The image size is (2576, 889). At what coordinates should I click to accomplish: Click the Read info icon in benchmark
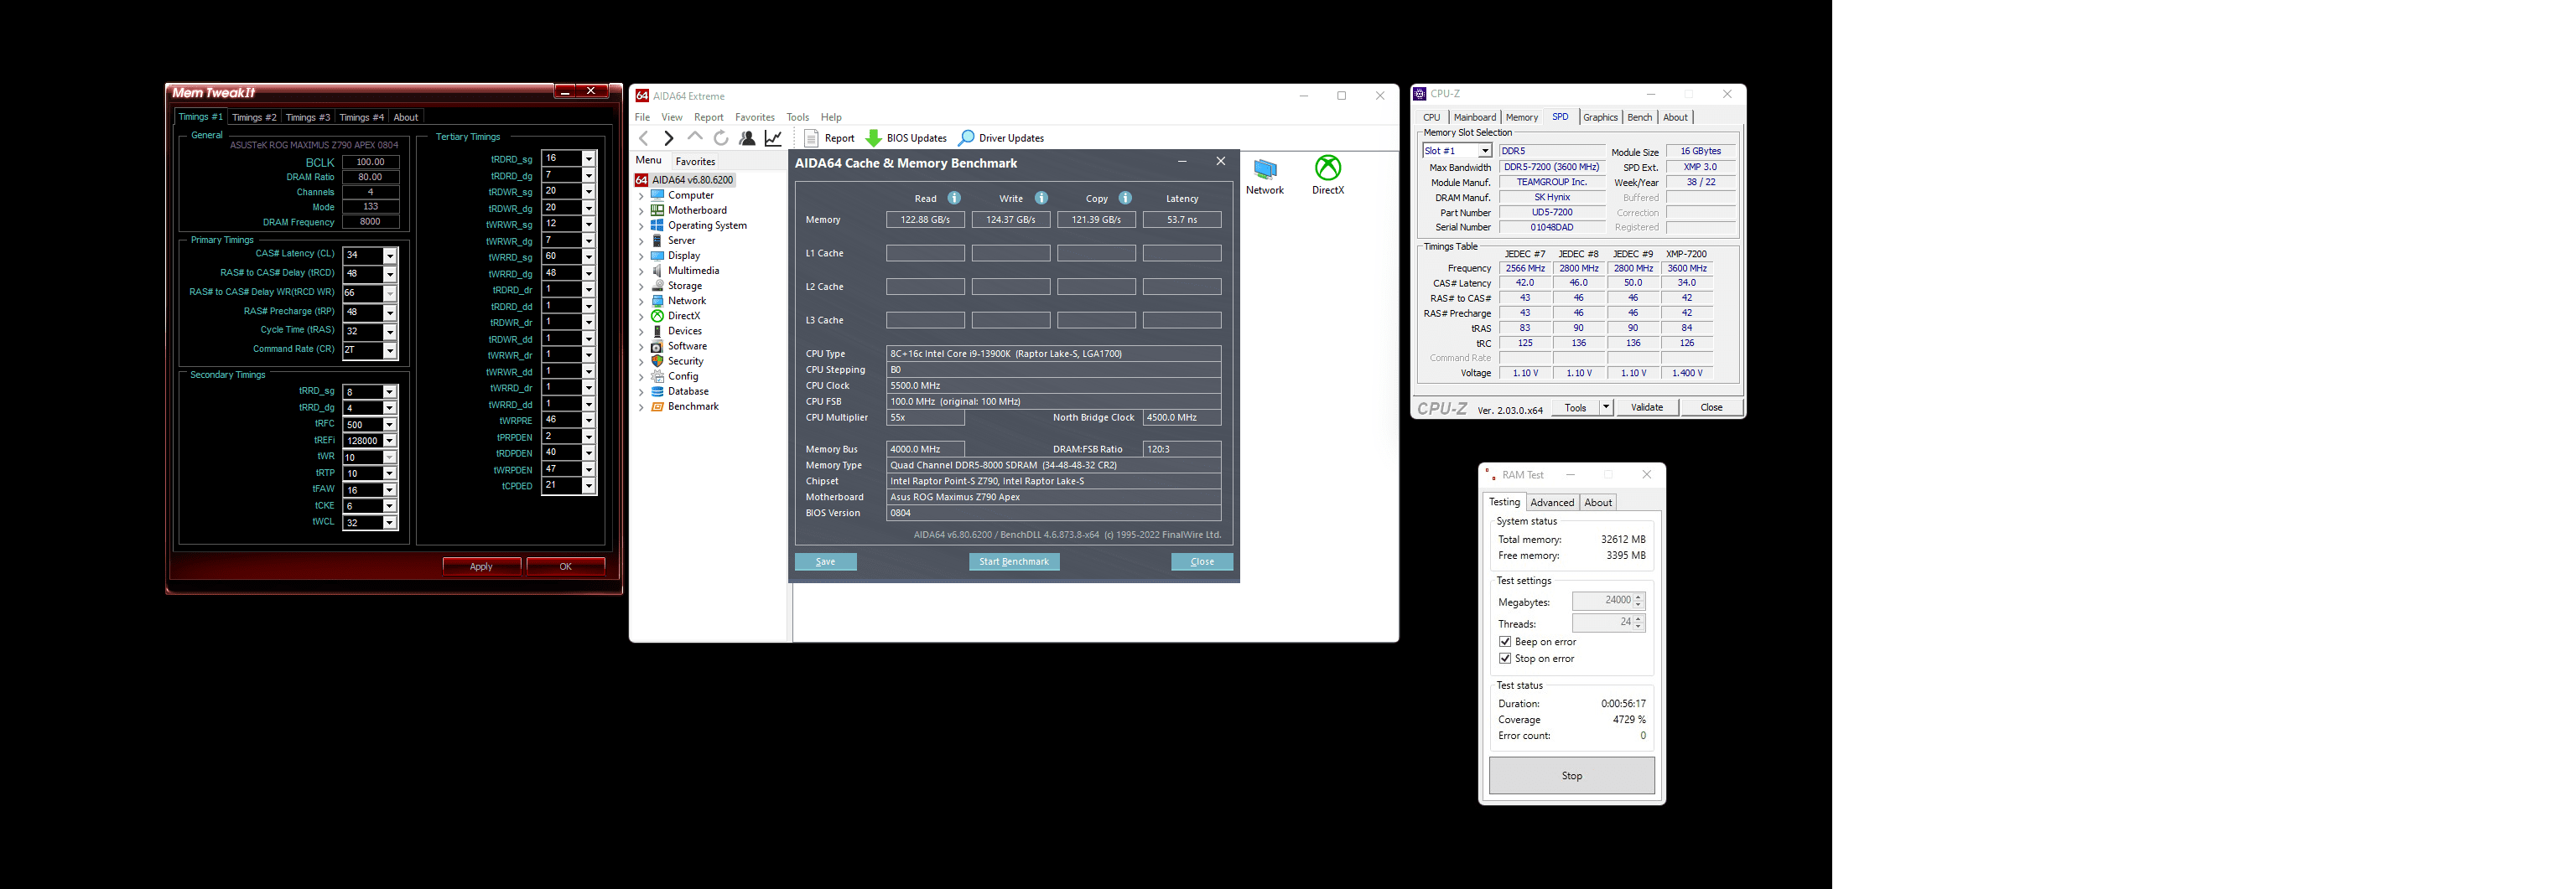click(954, 198)
